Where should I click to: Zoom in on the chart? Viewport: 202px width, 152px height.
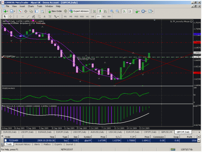[112, 11]
